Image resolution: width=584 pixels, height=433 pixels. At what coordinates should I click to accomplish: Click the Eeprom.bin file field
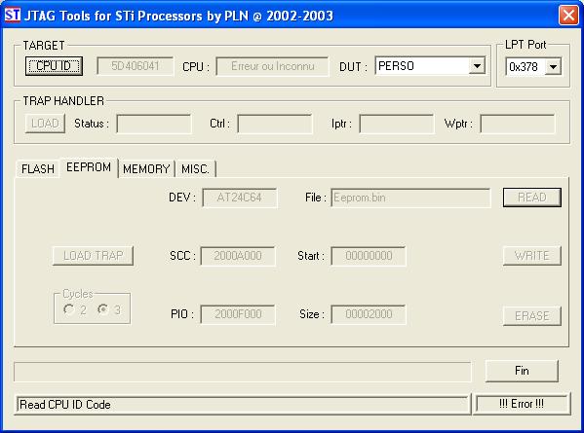coord(410,198)
